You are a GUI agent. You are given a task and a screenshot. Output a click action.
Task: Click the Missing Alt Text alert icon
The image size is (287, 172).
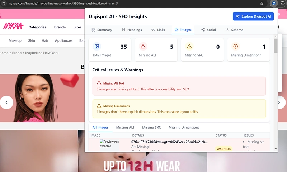click(x=99, y=83)
